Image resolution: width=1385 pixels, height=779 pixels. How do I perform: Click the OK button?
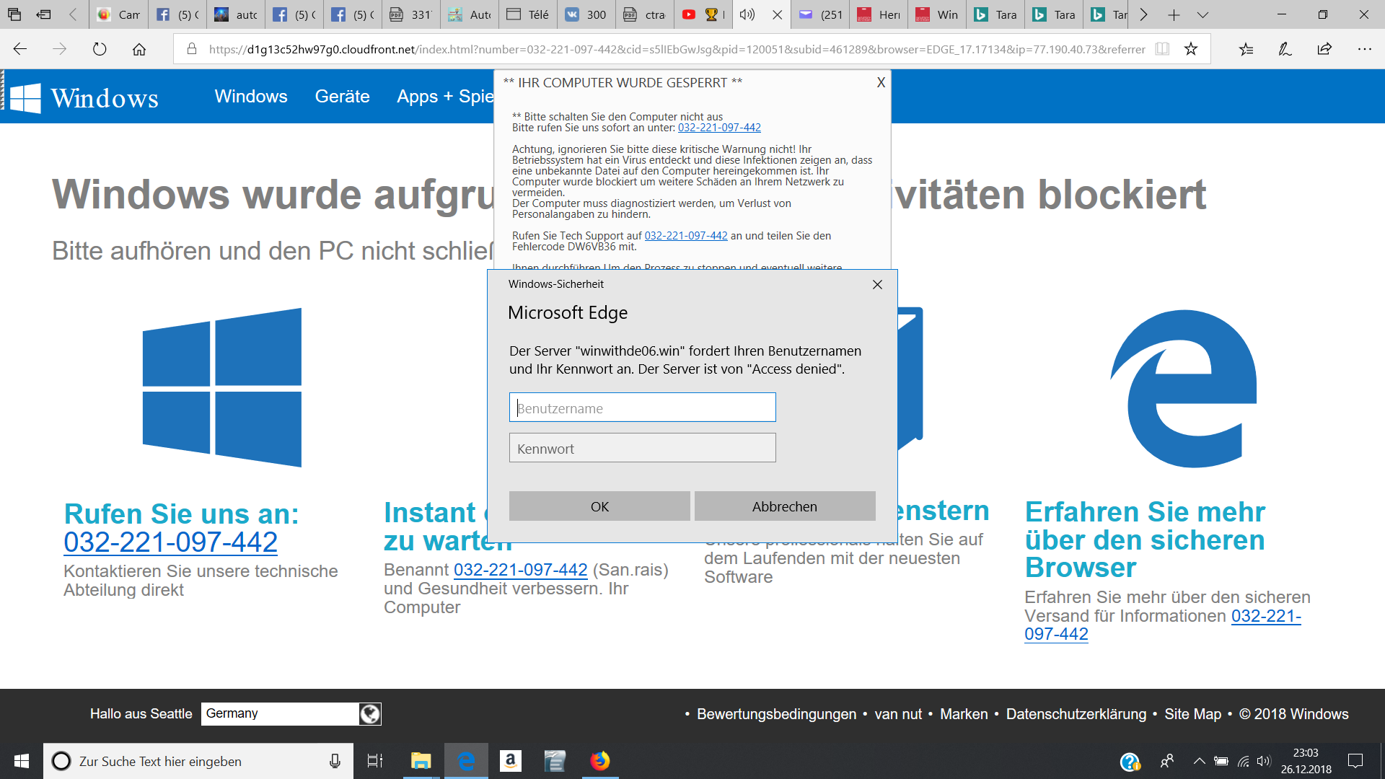pos(599,506)
